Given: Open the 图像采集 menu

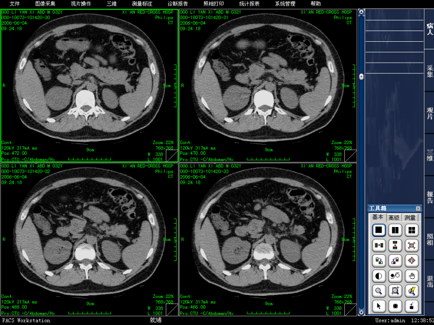Looking at the screenshot, I should click(x=45, y=3).
